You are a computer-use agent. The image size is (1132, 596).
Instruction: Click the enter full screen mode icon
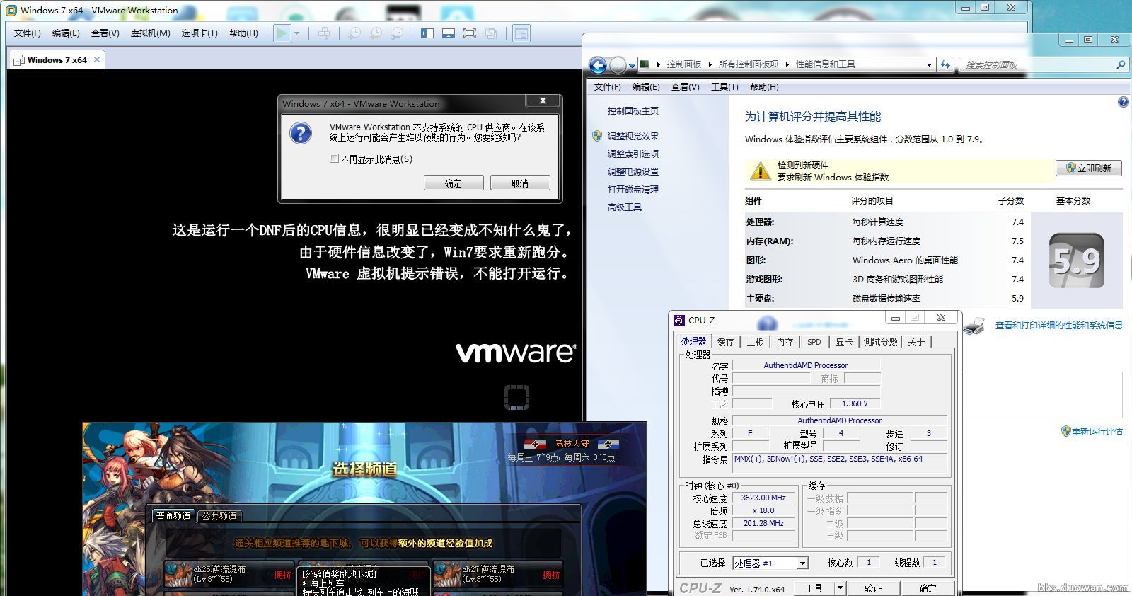469,33
